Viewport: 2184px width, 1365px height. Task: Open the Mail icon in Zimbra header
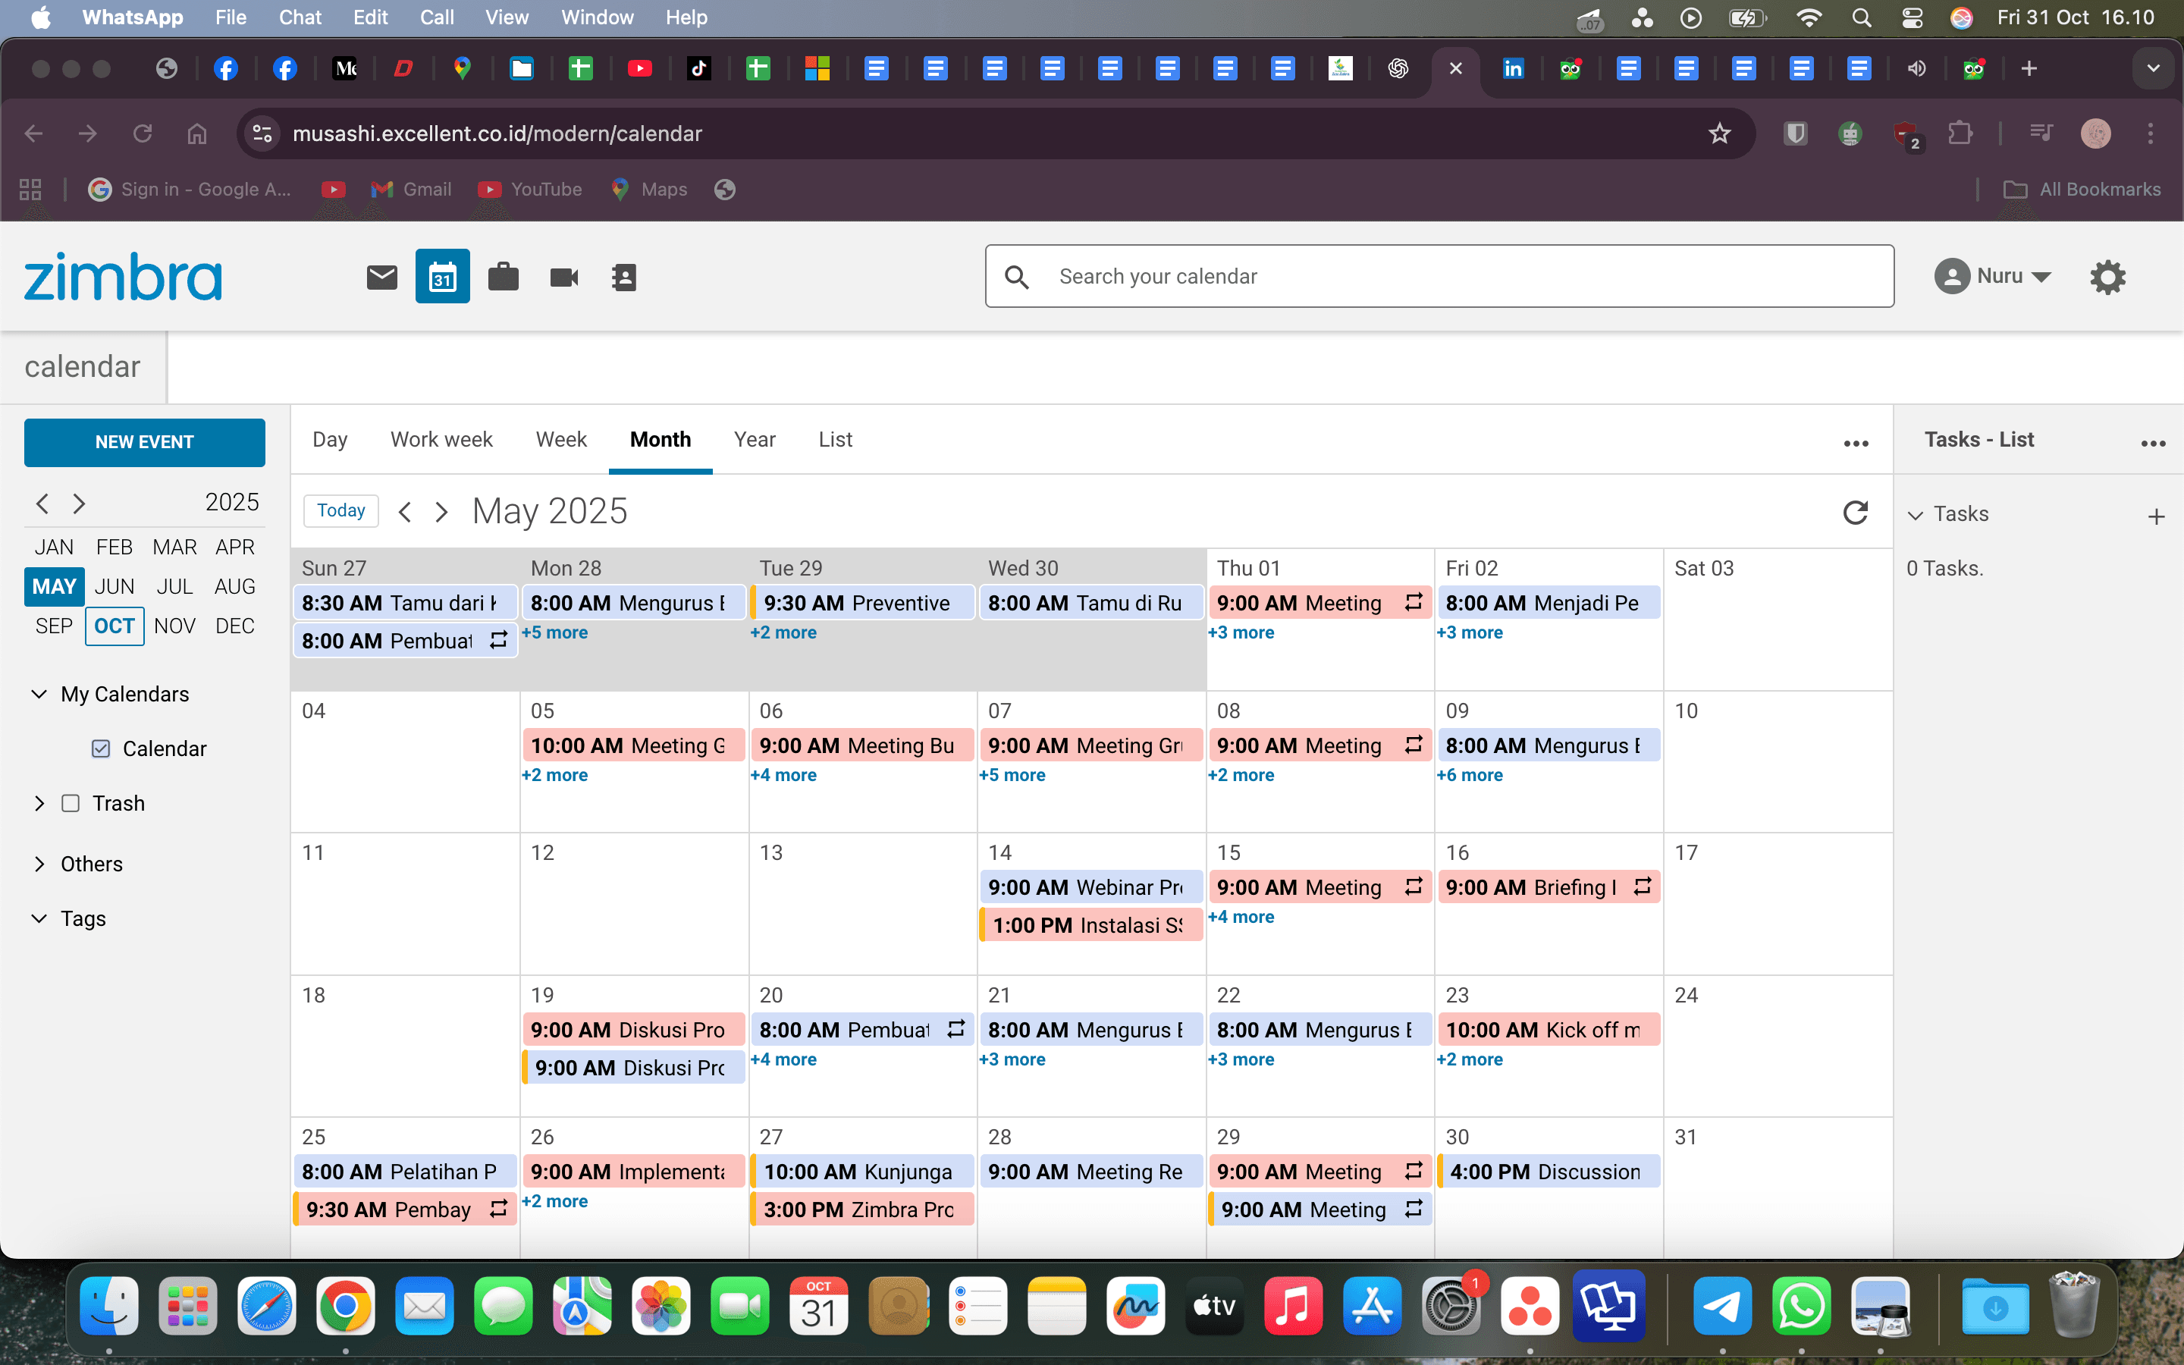click(x=381, y=276)
